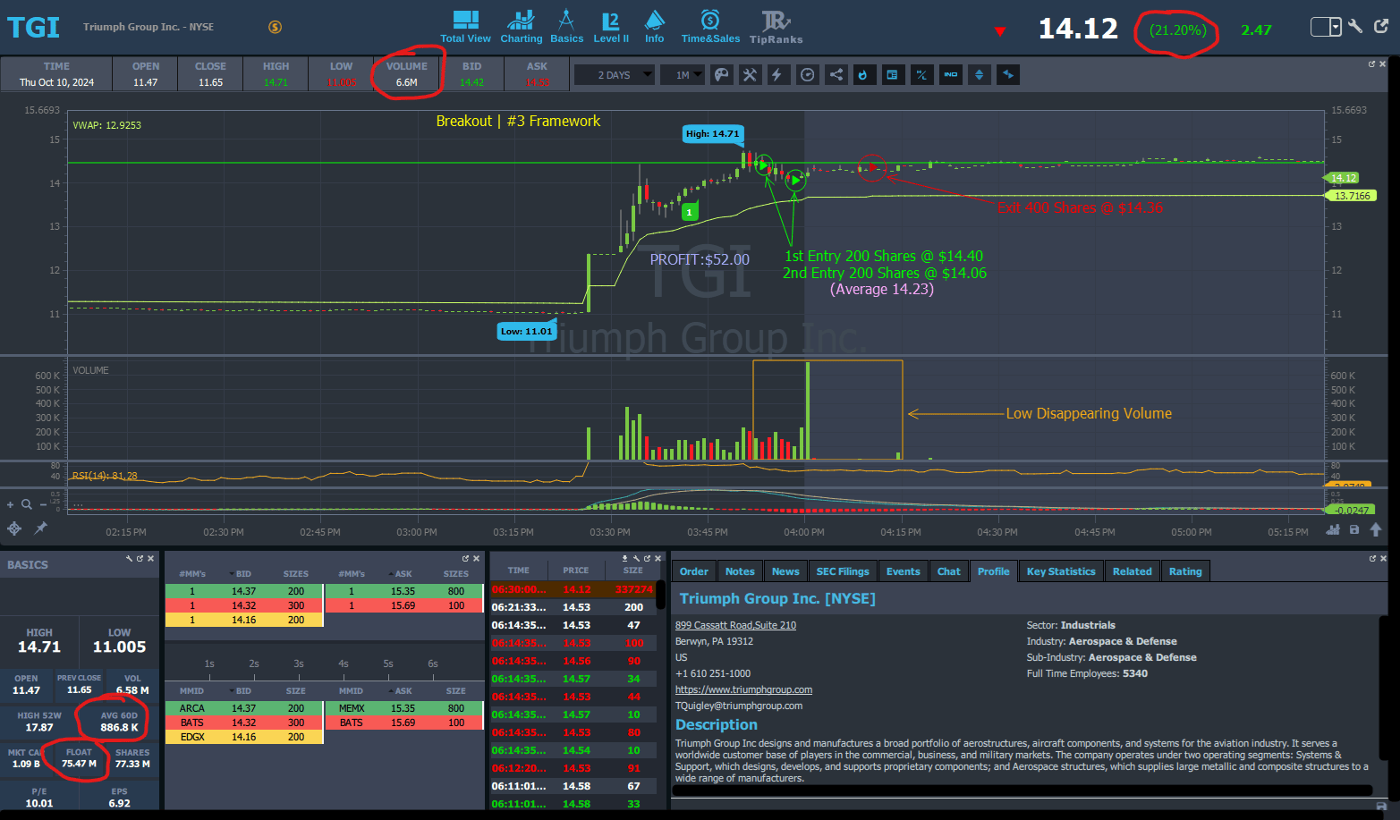Screen dimensions: 1400x820
Task: Open the TipRanks view
Action: pyautogui.click(x=776, y=27)
